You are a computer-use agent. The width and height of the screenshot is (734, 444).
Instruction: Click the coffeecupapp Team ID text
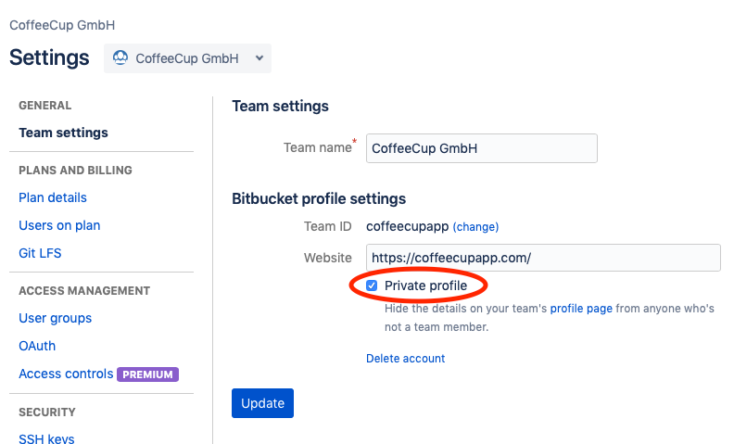tap(407, 226)
